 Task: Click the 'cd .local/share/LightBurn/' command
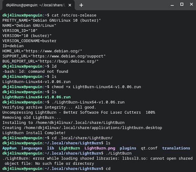82,138
